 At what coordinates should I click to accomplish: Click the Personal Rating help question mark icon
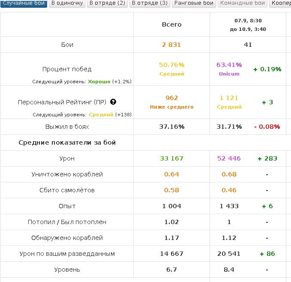pyautogui.click(x=113, y=102)
